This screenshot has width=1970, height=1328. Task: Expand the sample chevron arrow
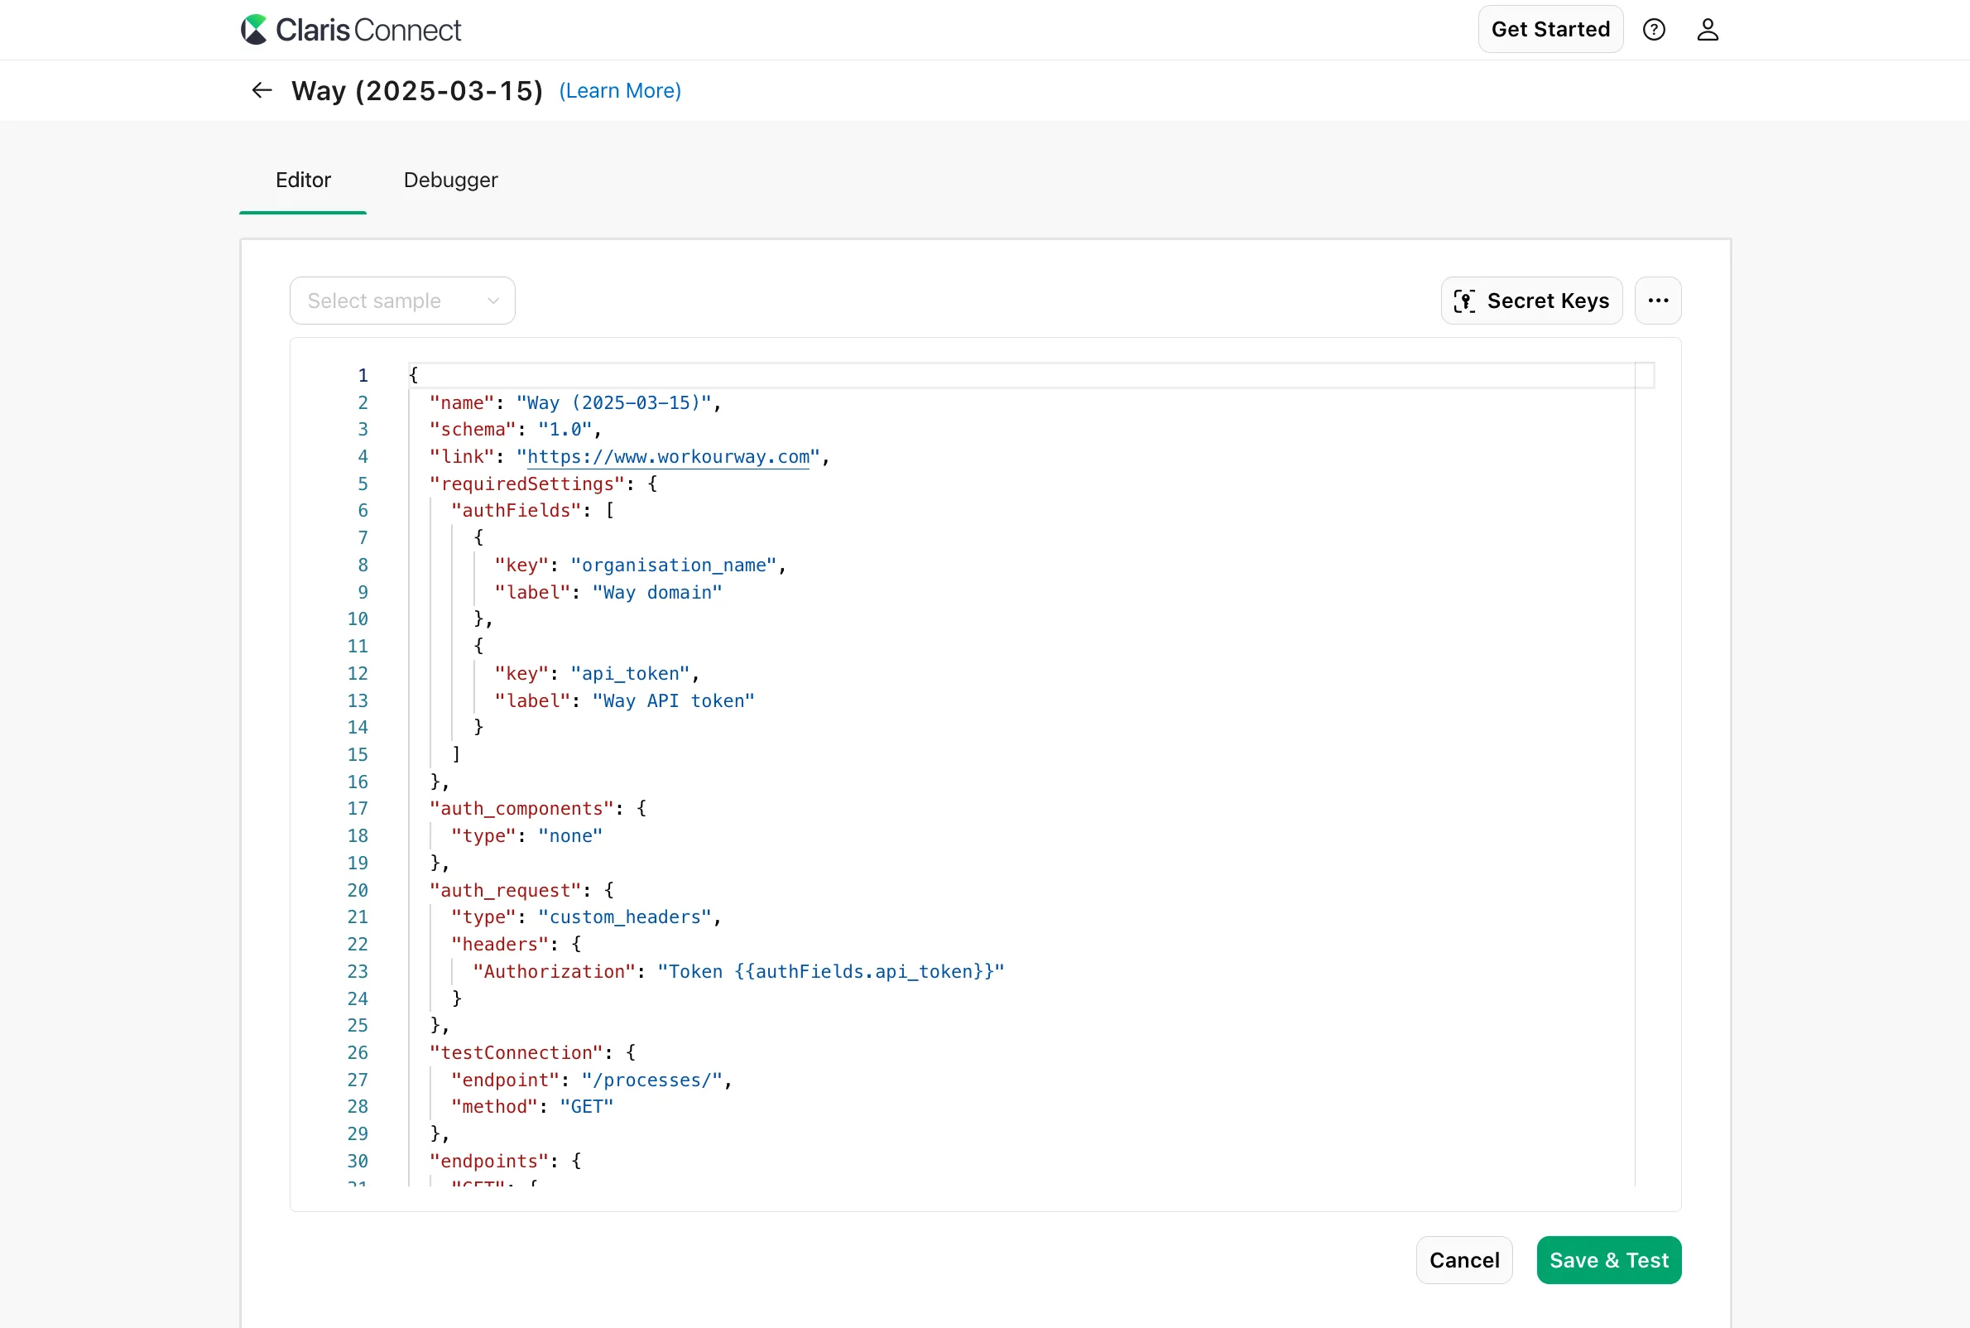point(493,300)
